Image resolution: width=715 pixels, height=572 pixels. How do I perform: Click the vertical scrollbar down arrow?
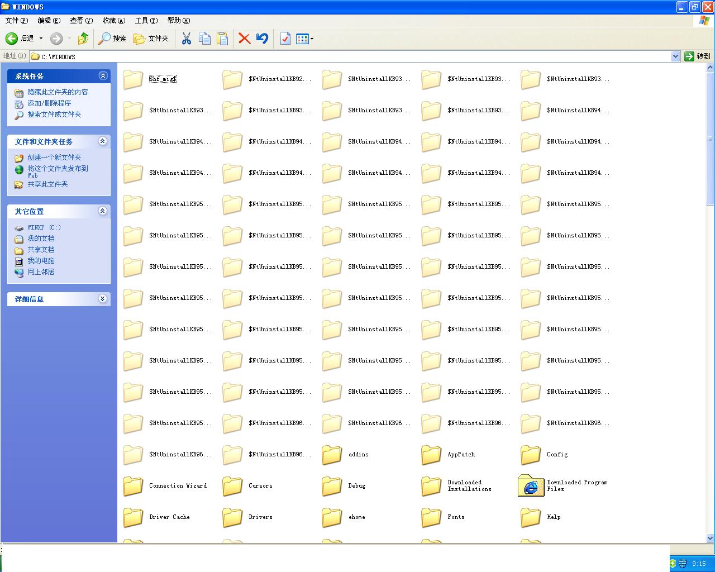tap(711, 538)
